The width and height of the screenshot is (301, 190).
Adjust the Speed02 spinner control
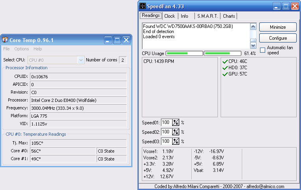(x=176, y=132)
